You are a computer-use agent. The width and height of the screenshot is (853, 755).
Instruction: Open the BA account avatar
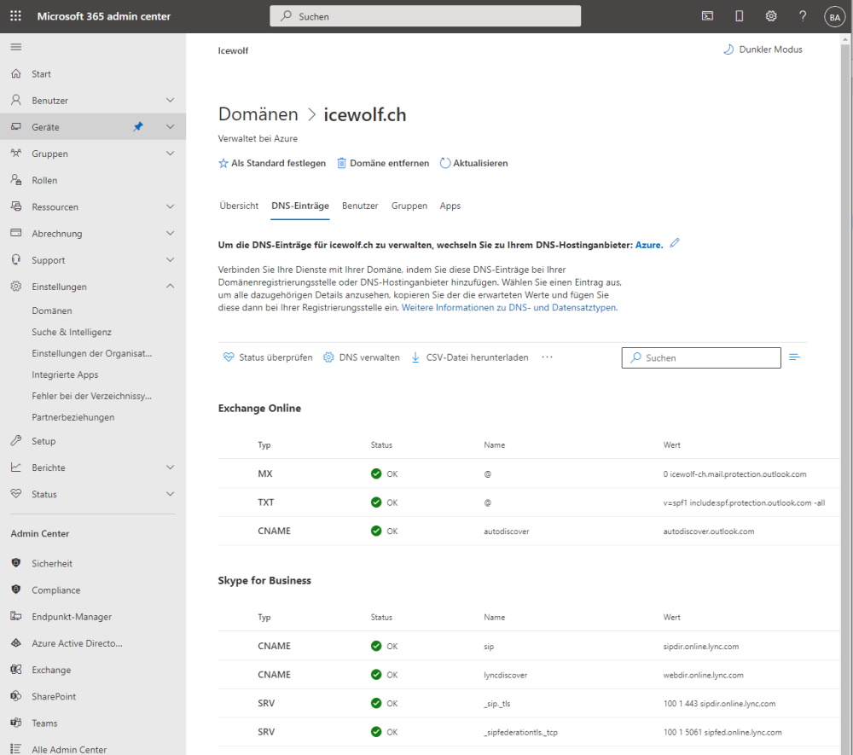coord(834,17)
